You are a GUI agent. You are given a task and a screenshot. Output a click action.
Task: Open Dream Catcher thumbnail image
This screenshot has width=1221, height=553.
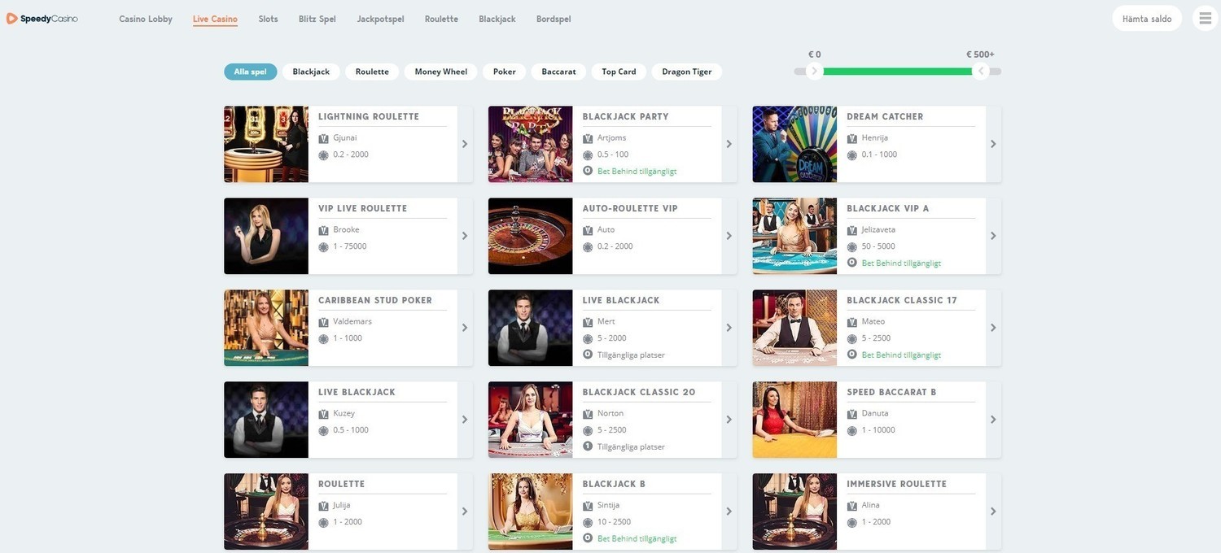[x=794, y=144]
